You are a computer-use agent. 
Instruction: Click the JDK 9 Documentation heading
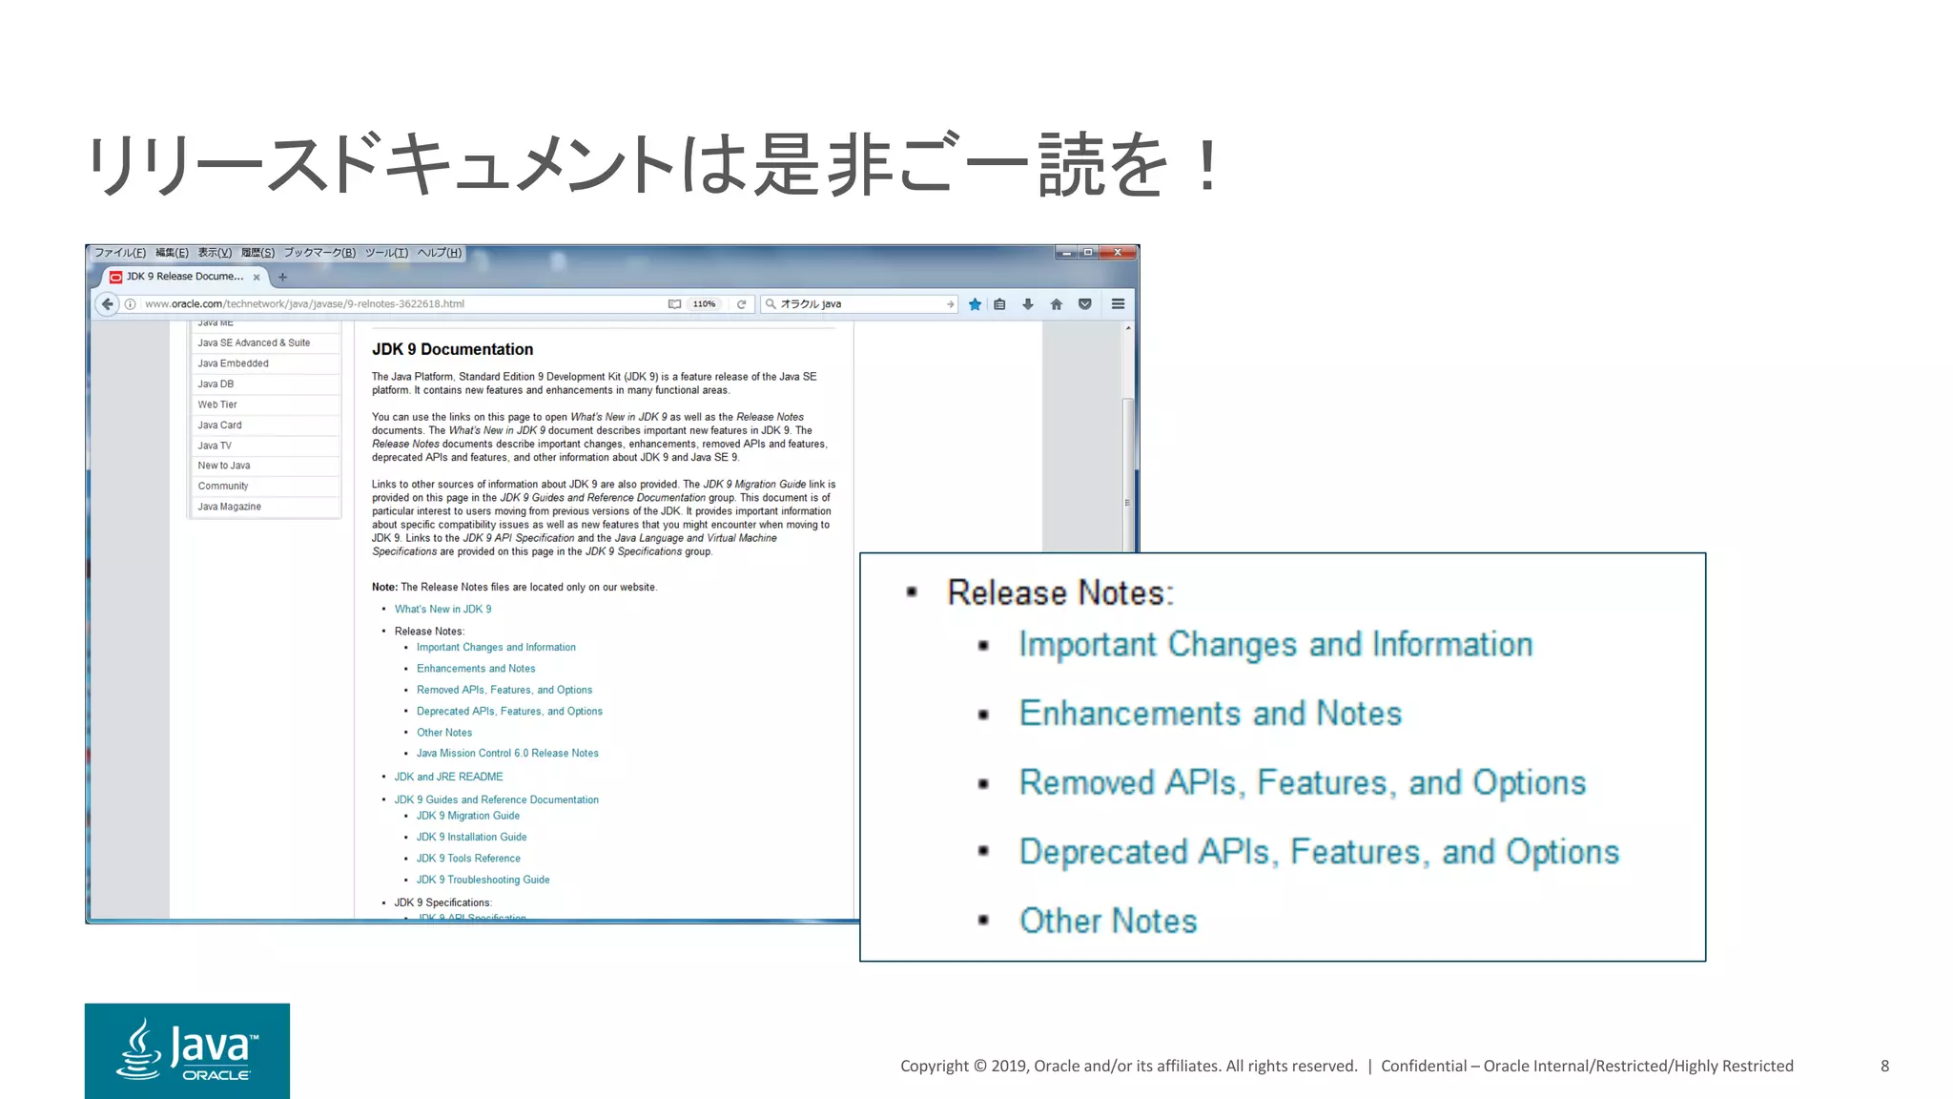point(452,350)
